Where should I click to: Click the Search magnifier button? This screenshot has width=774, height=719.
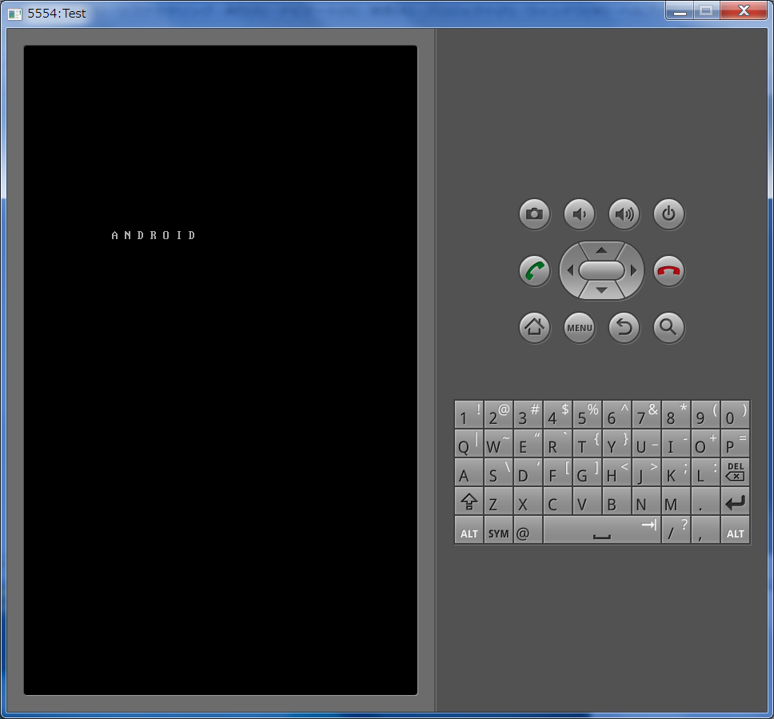[x=669, y=327]
